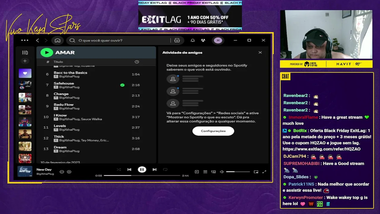Open the notifications bell
The height and width of the screenshot is (214, 380).
coord(193,40)
